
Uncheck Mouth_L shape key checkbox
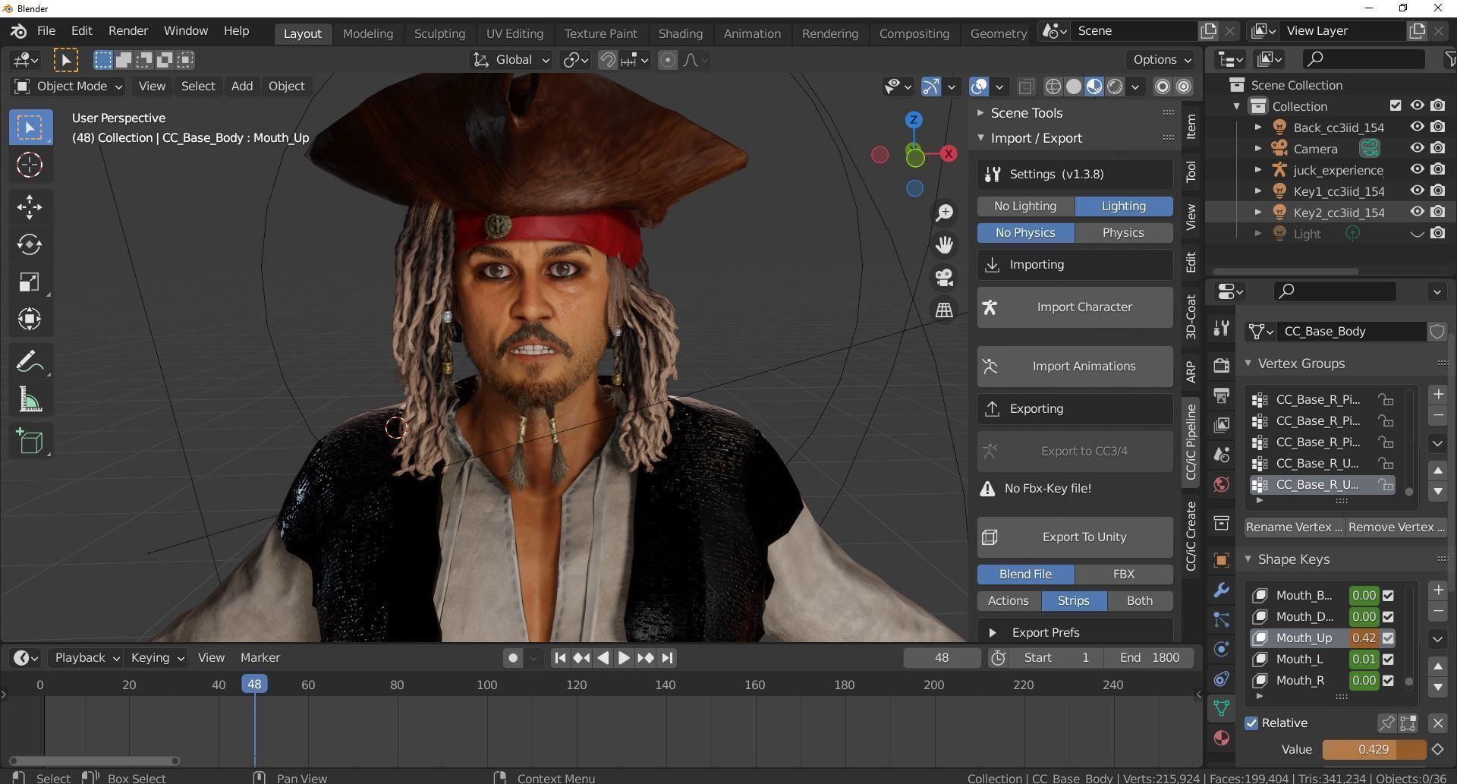click(1388, 660)
